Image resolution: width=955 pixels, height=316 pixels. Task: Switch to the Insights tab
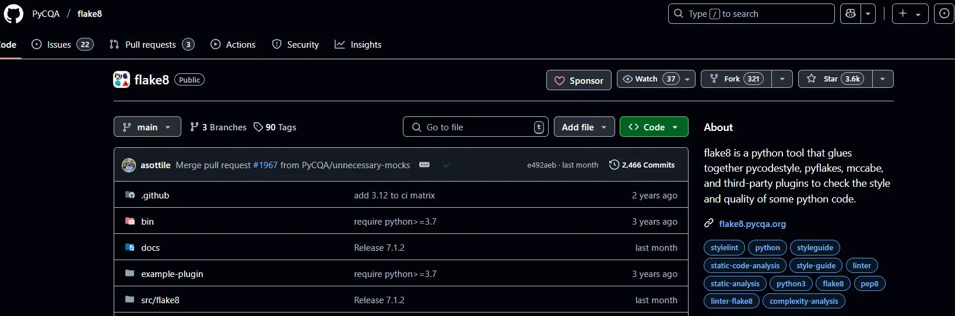click(358, 44)
